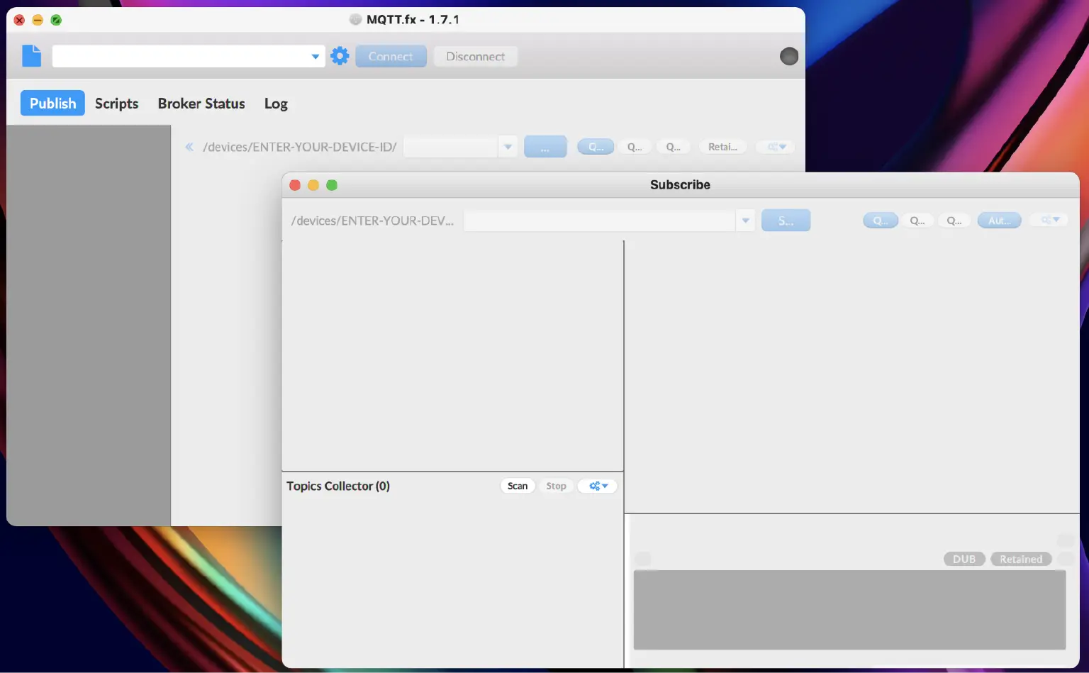
Task: Click the Scan button in Topics Collector
Action: pos(518,486)
